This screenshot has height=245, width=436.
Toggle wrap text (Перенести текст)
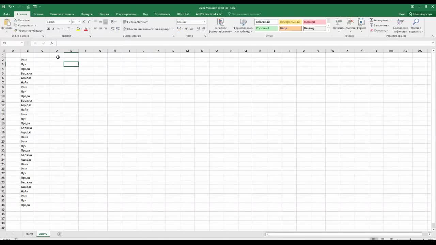point(135,22)
